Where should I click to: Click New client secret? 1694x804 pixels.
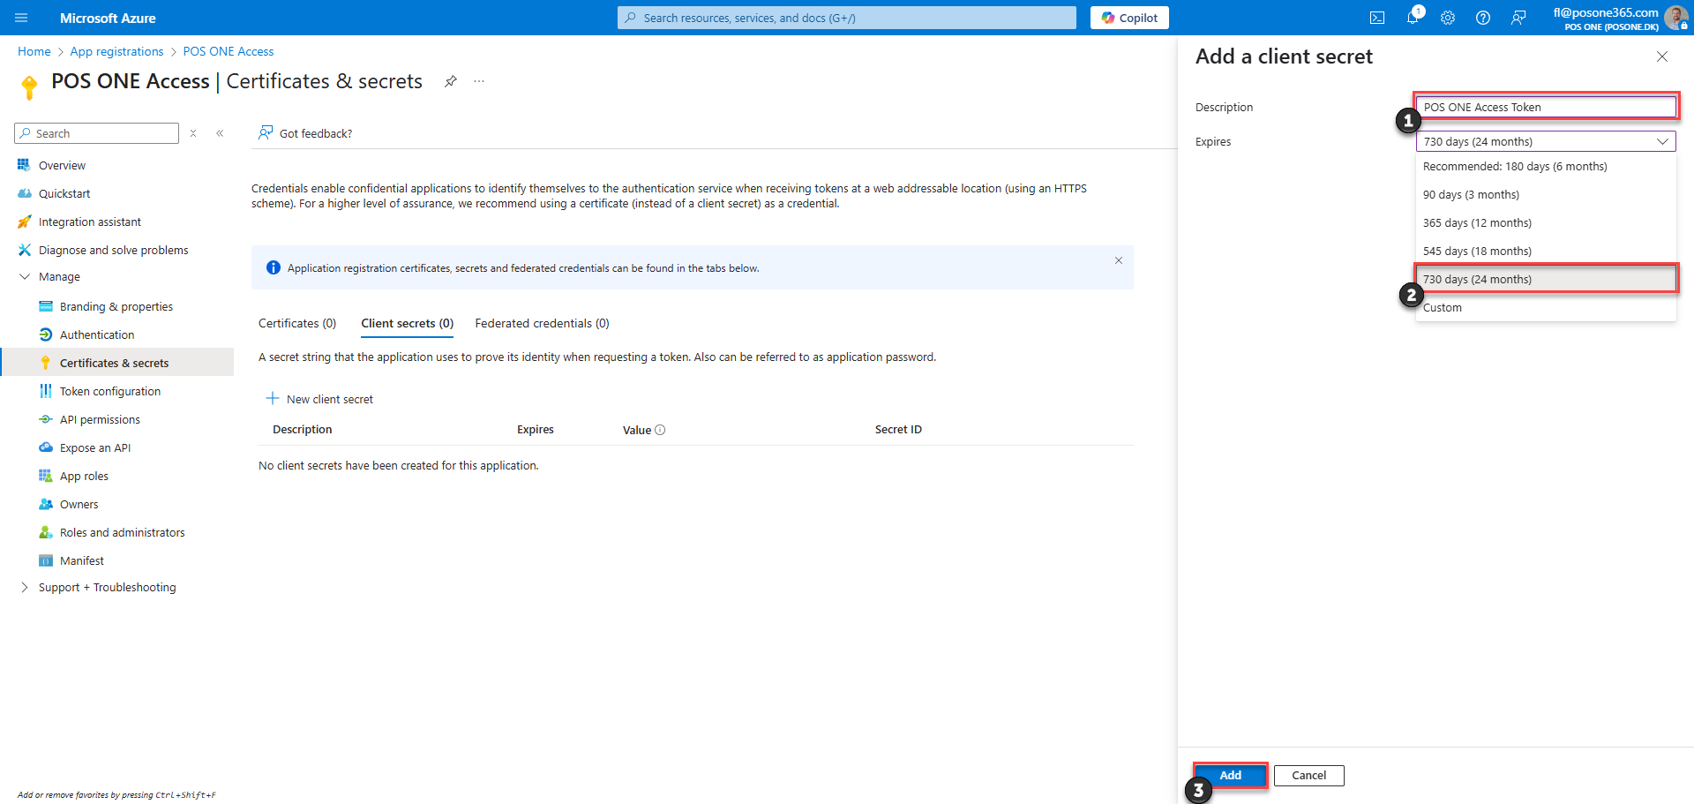[319, 399]
